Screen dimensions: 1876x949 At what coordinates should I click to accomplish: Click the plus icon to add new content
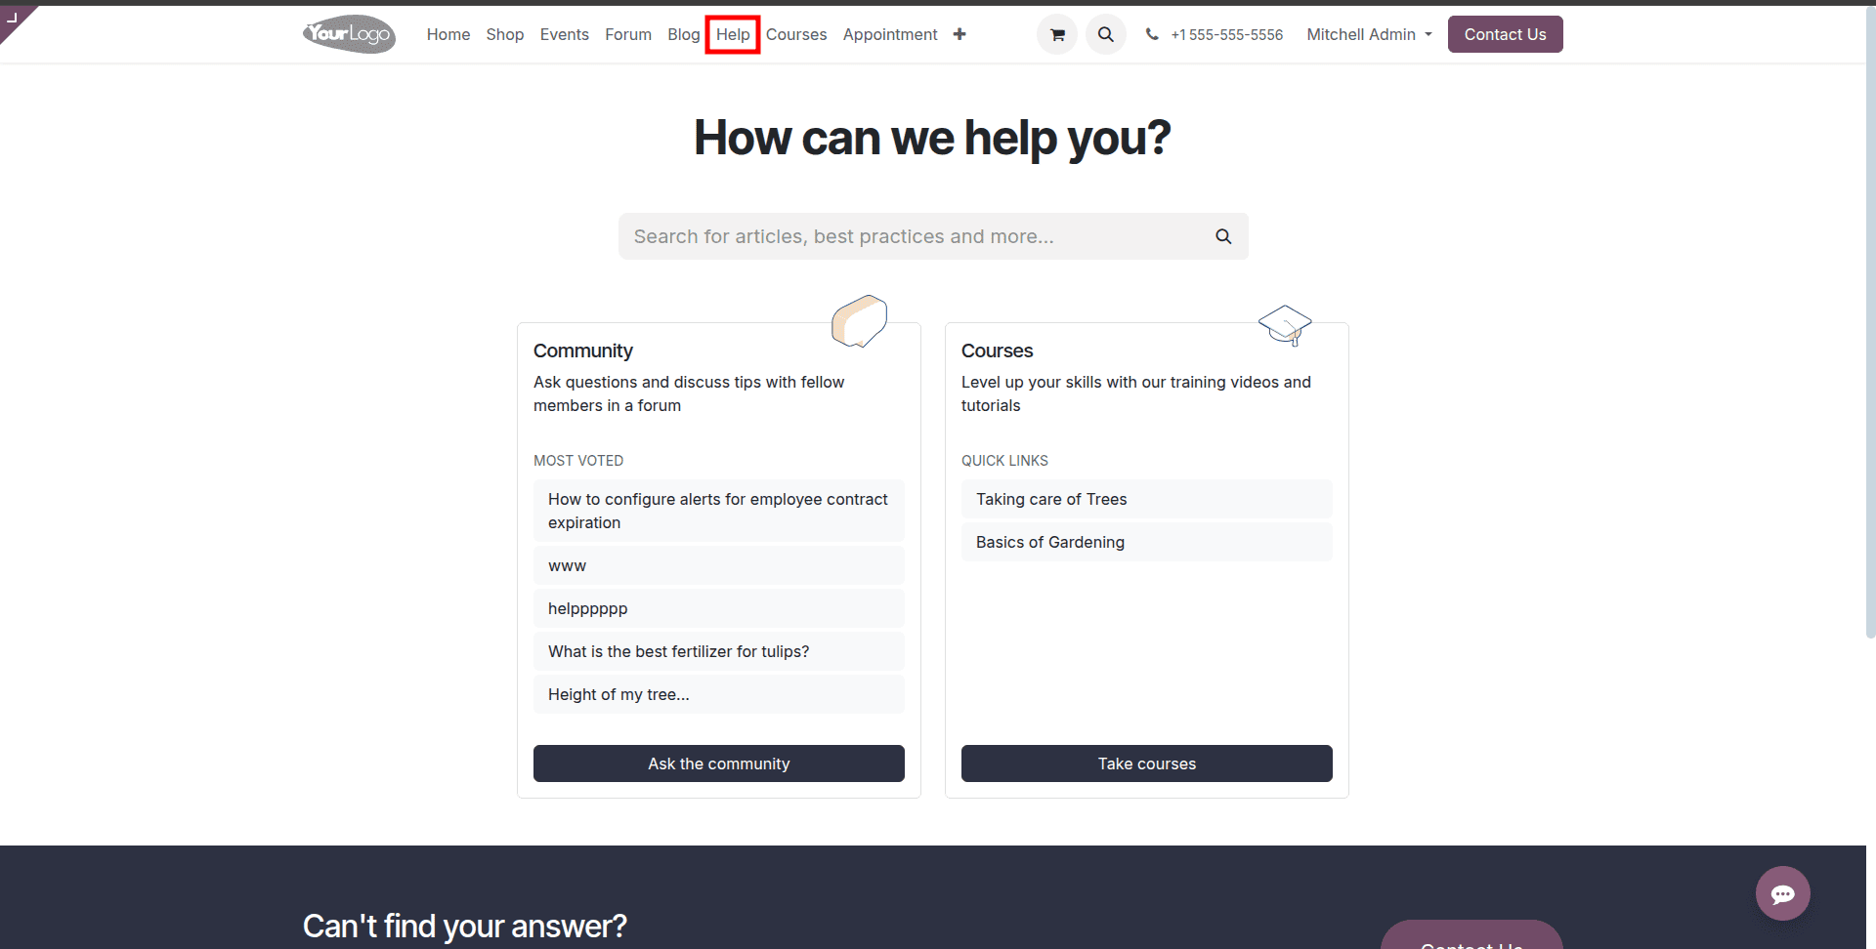(x=959, y=34)
